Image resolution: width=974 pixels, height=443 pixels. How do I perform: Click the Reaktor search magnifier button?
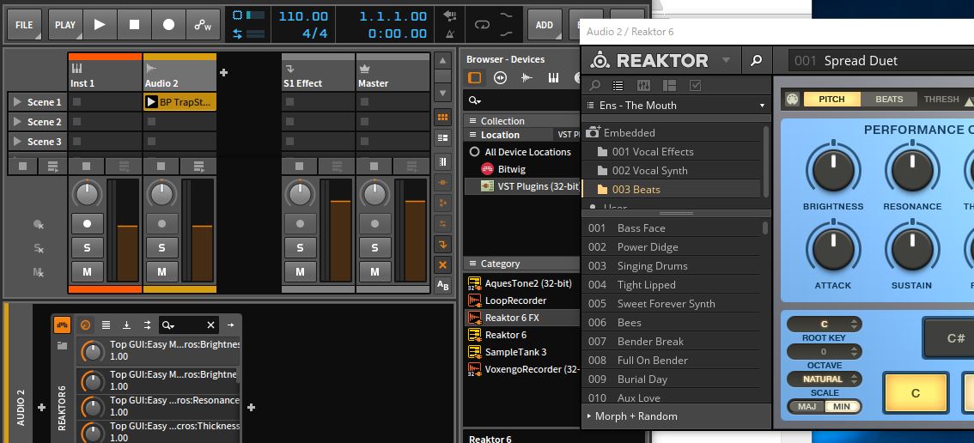[755, 61]
